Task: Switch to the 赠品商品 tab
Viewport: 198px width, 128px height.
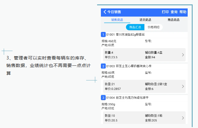Action: point(174,20)
